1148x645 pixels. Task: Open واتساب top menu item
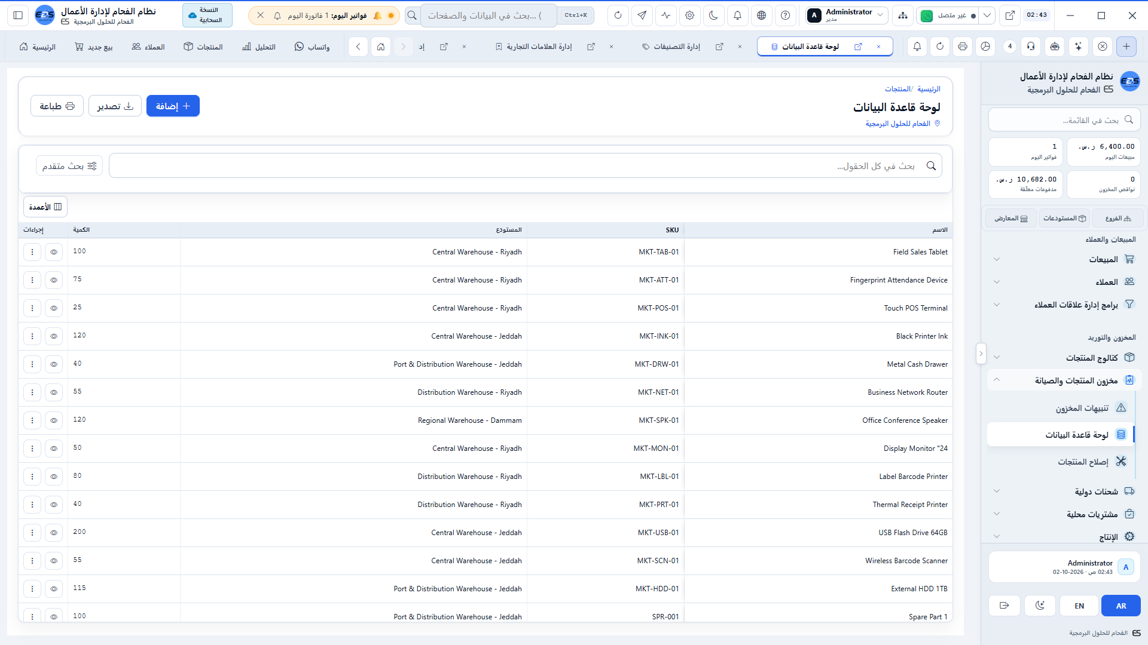[x=312, y=47]
